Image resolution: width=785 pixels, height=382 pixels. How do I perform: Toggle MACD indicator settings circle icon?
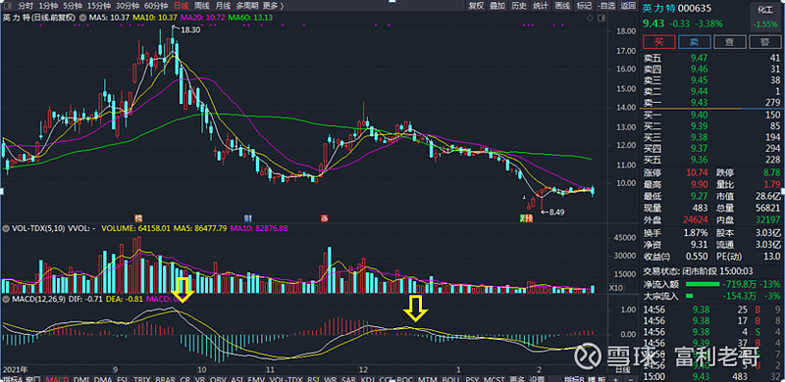tap(6, 299)
